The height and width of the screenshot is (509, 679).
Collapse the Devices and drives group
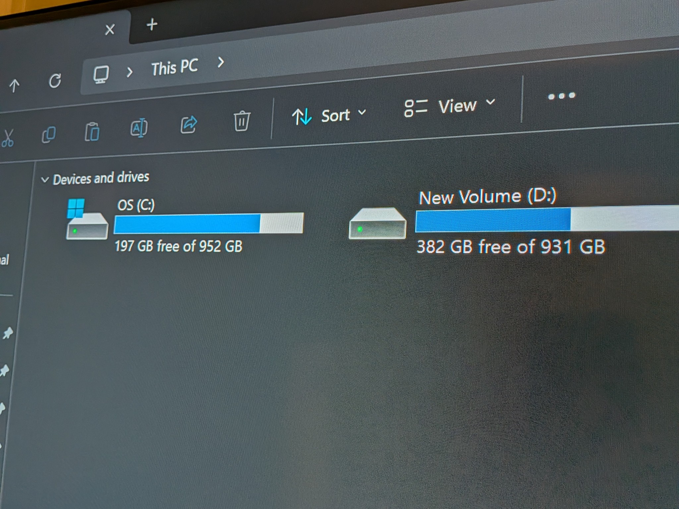(45, 180)
